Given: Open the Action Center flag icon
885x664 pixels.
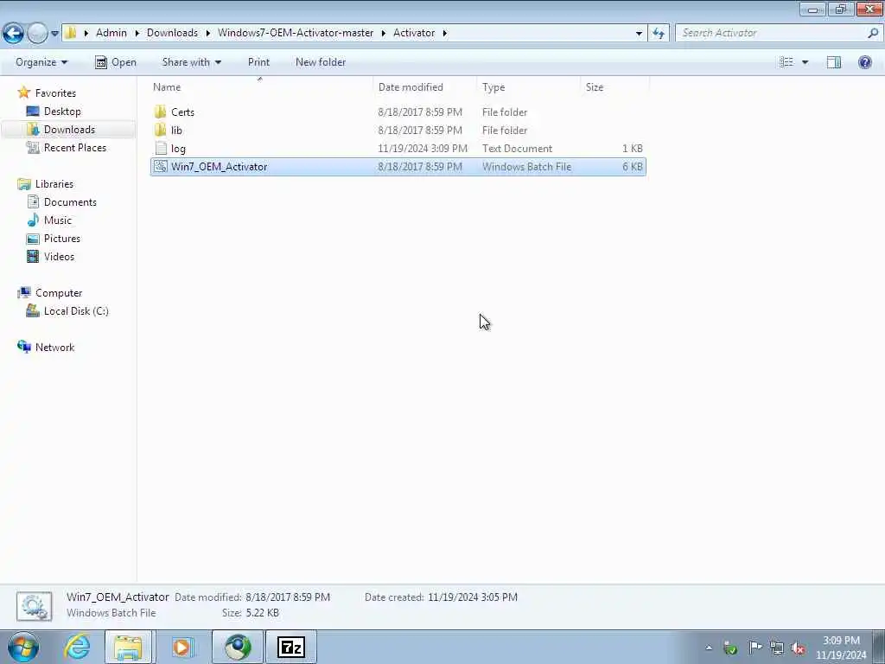Looking at the screenshot, I should coord(754,647).
